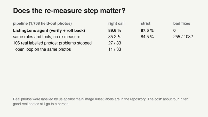208x117 pixels.
Task: Click the 85.2 % value
Action: (115, 37)
